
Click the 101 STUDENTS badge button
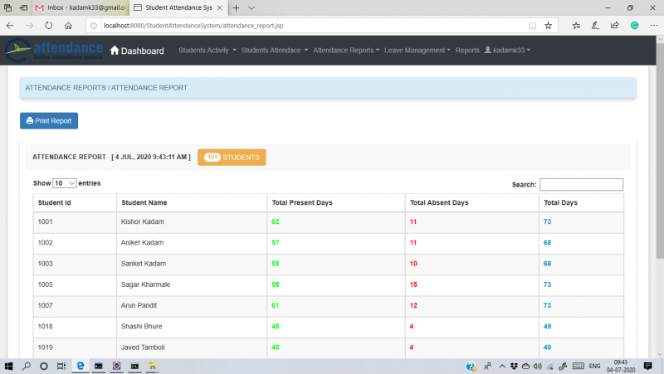232,158
